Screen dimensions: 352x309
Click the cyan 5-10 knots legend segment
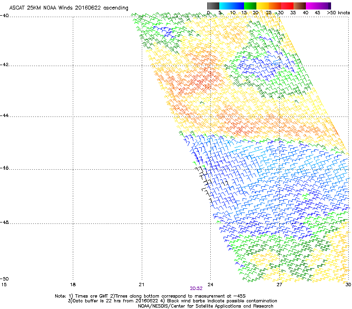coord(225,6)
